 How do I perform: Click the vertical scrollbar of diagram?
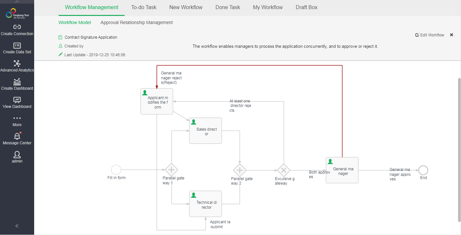click(x=459, y=150)
